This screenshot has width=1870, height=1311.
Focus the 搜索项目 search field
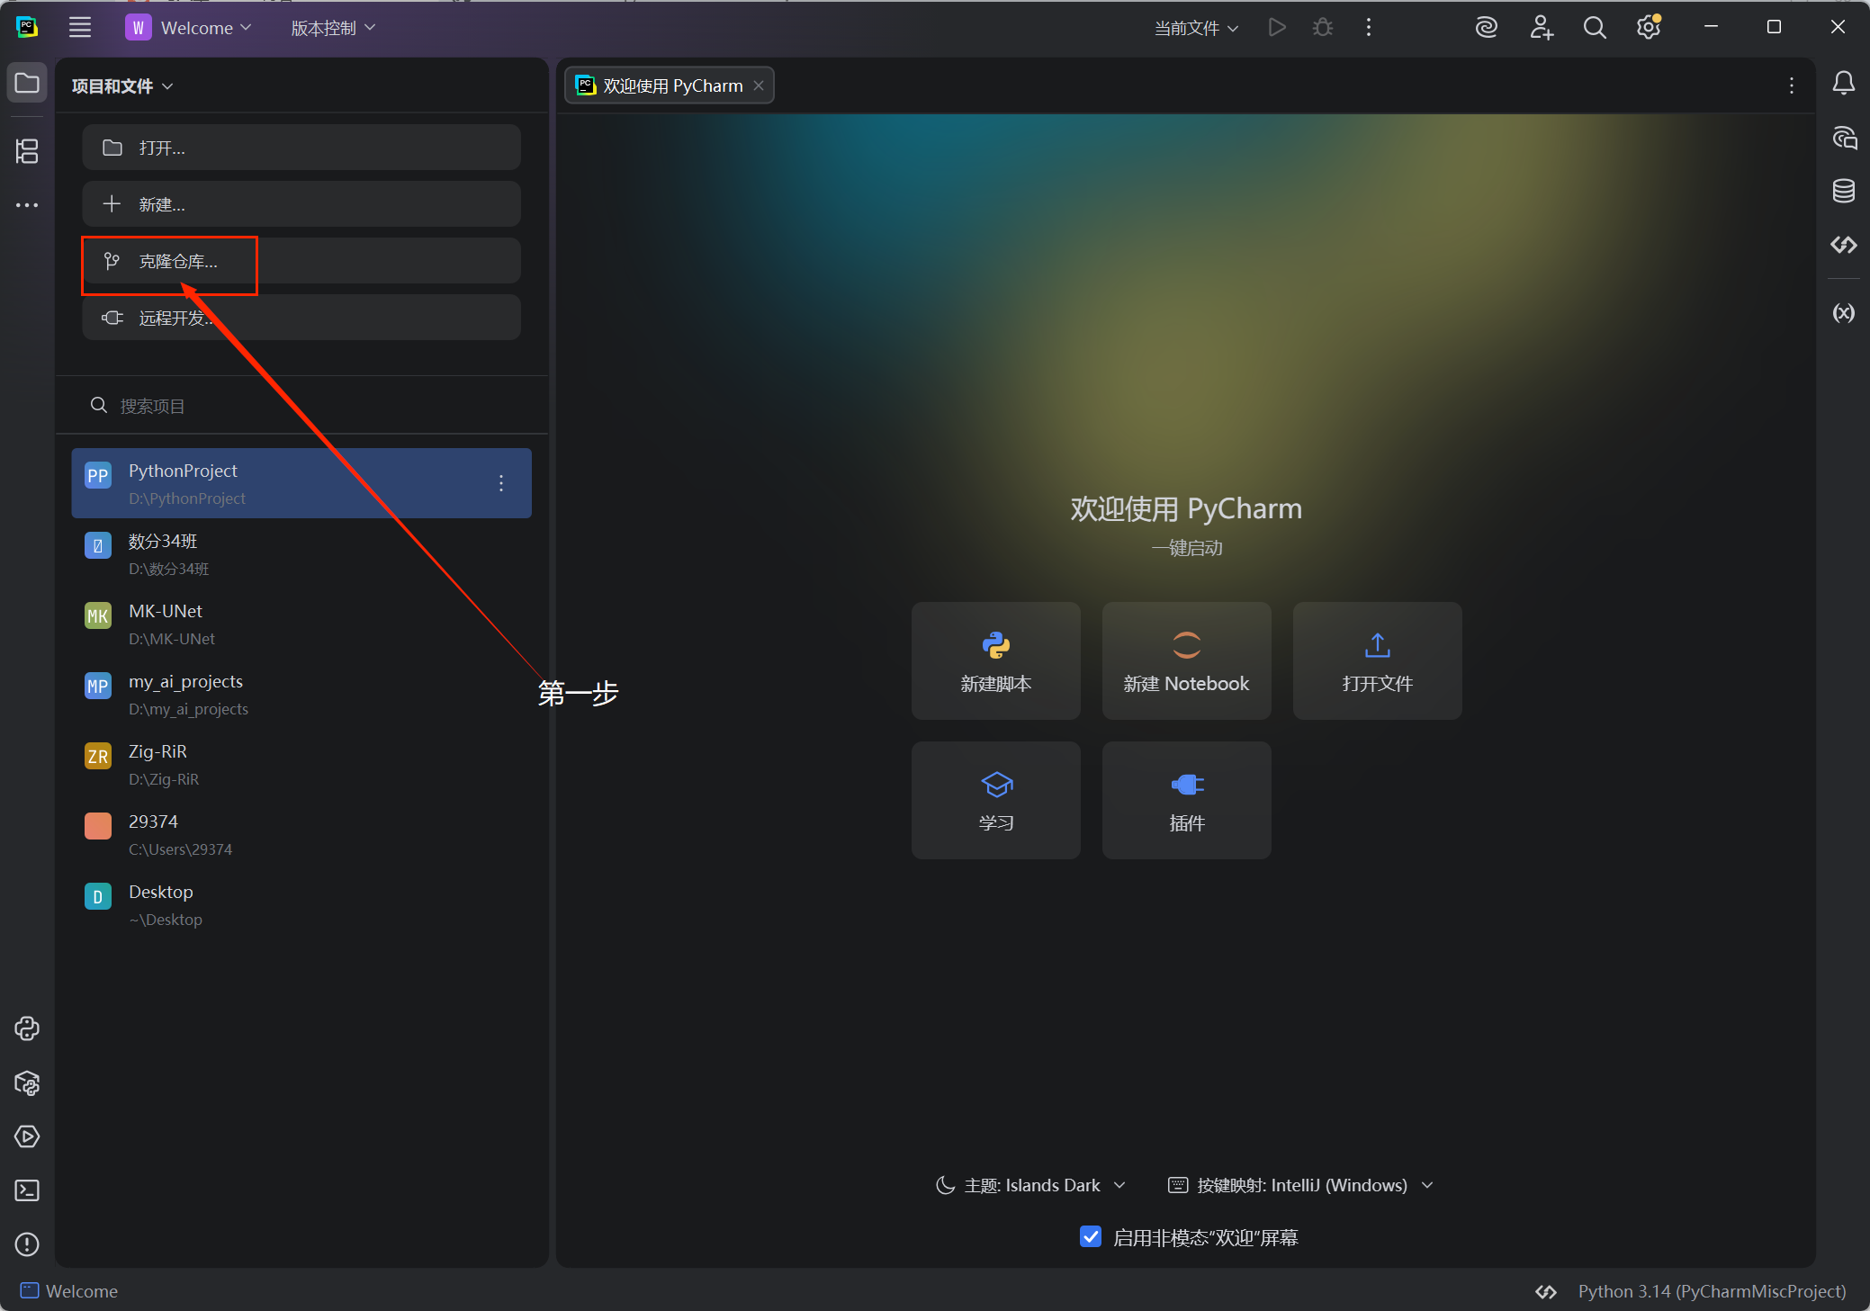301,406
